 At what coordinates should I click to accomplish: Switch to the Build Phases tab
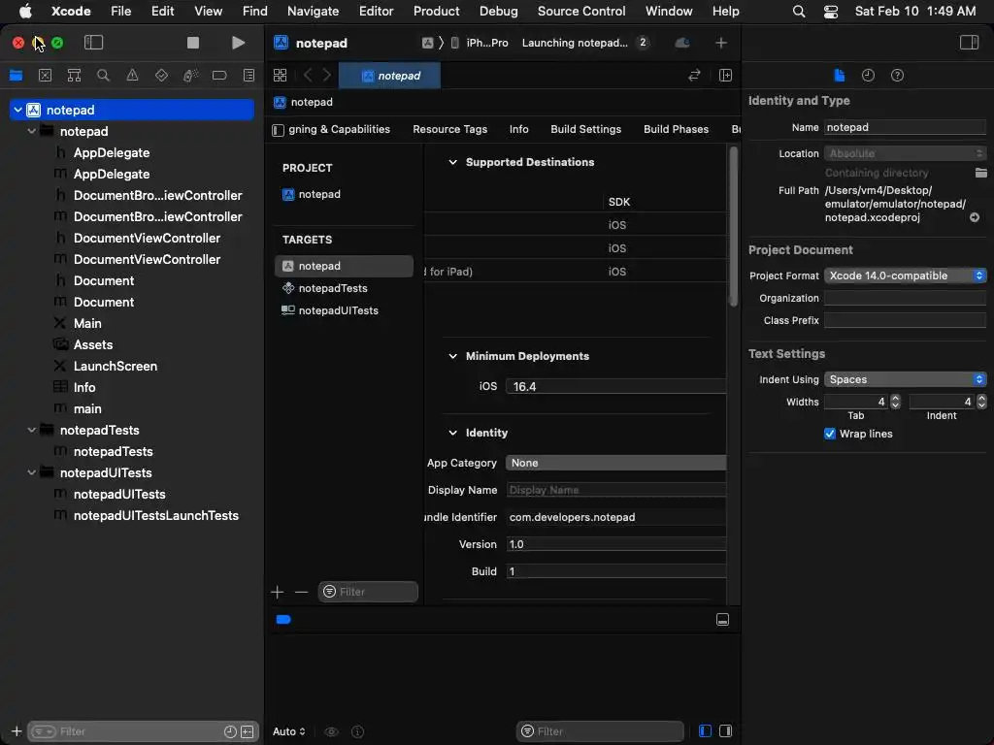(x=676, y=129)
